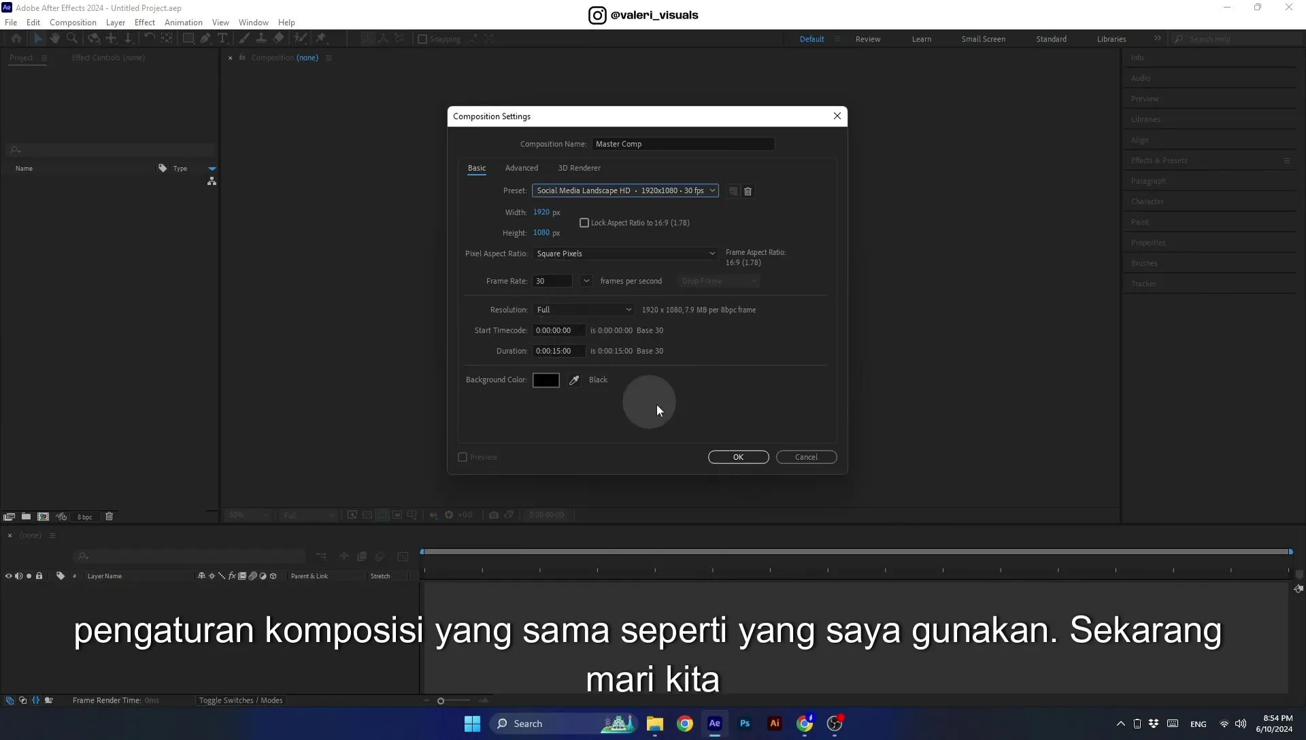Click the save preset icon beside Preset dropdown
Screen dimensions: 1306x740
[x=733, y=191]
